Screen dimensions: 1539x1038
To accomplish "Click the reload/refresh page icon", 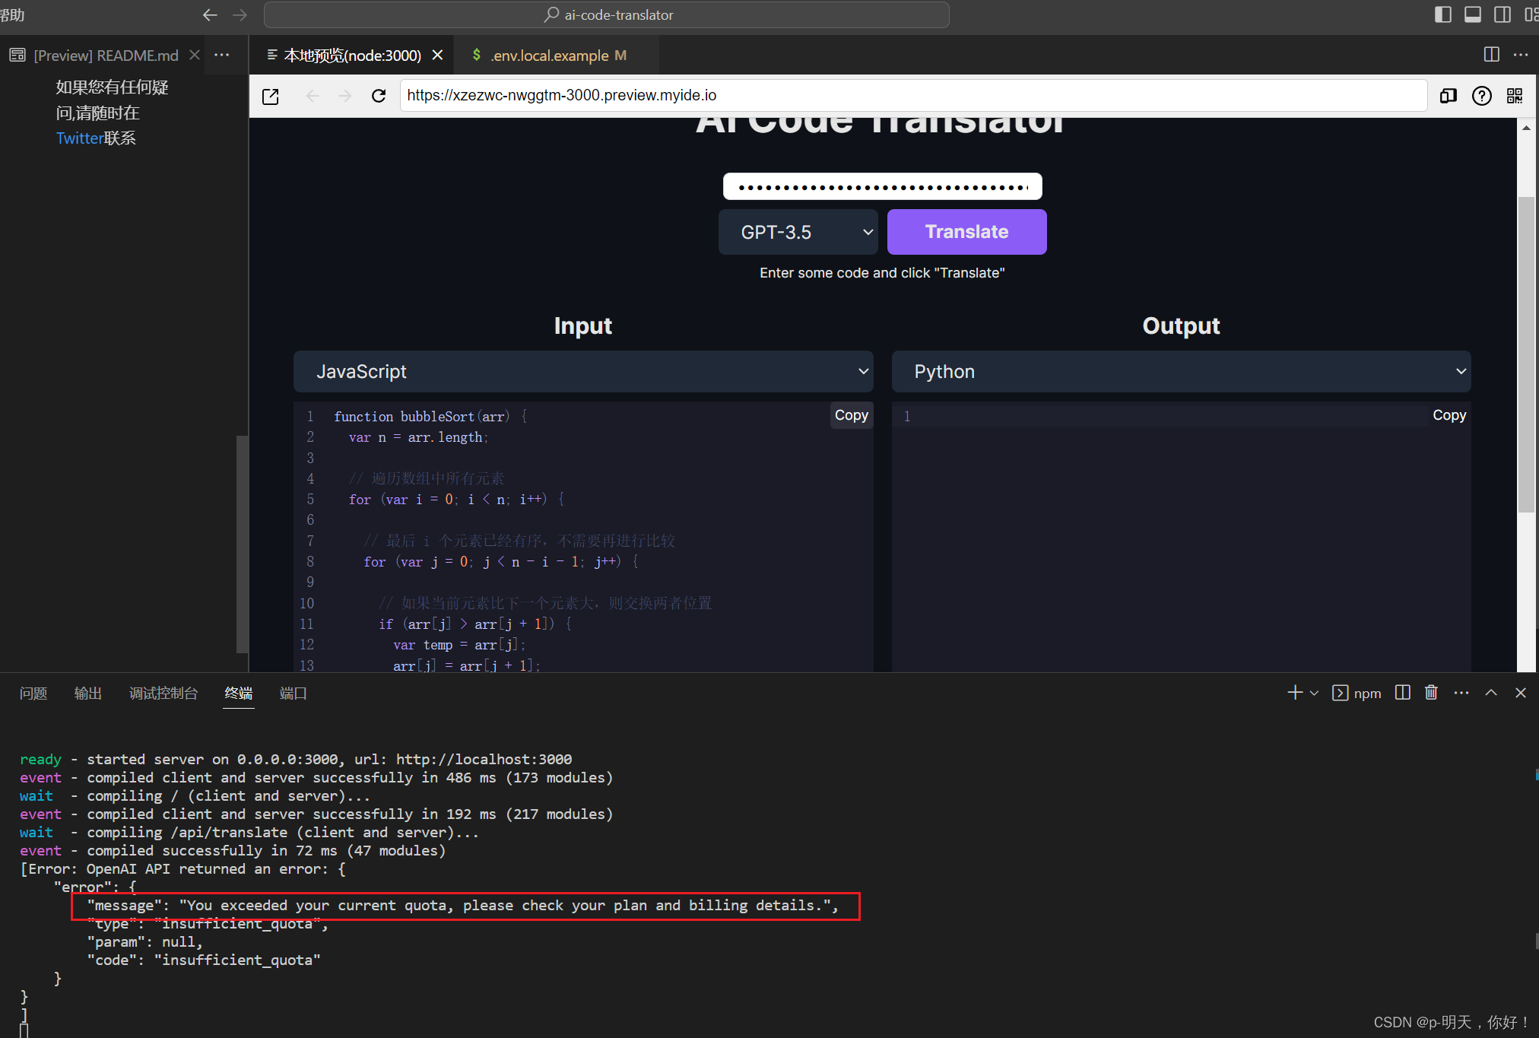I will [x=380, y=95].
